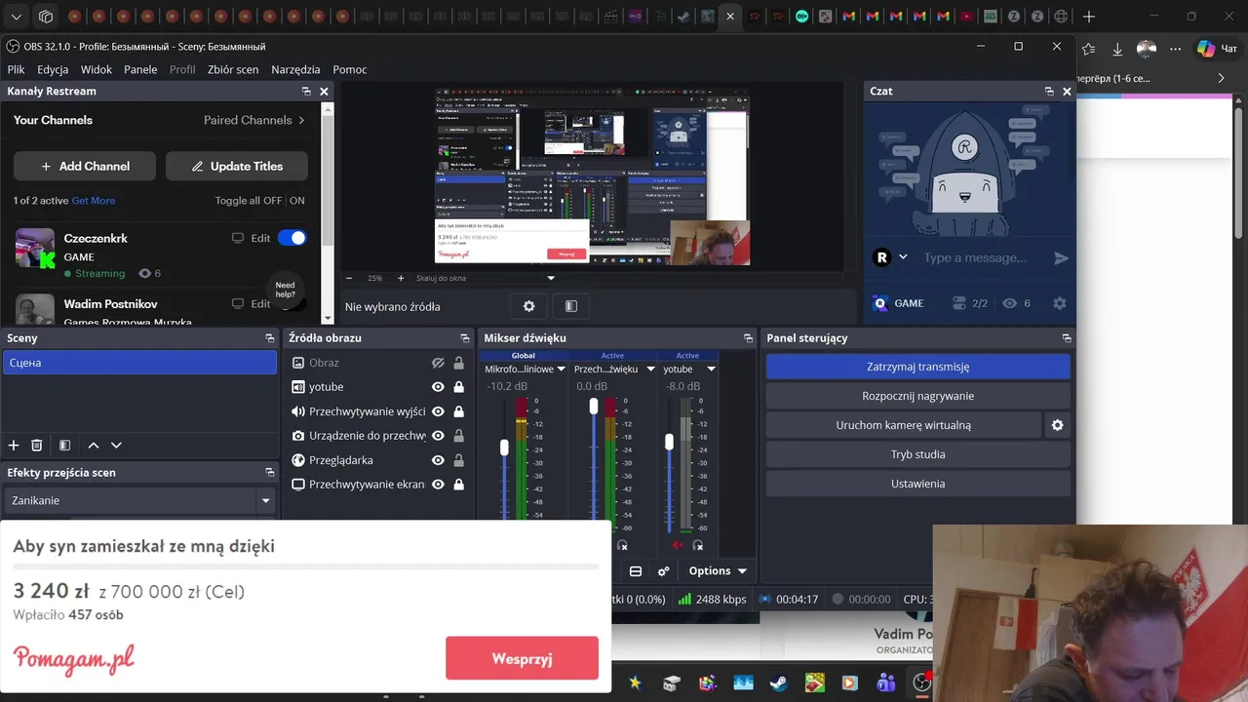This screenshot has height=702, width=1248.
Task: Hide the Przeglądarka source
Action: tap(439, 460)
